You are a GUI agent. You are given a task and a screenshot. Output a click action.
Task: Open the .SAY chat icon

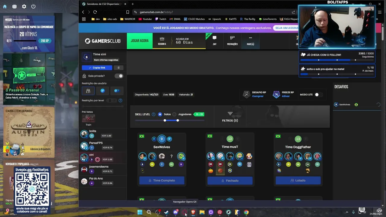pos(214,38)
